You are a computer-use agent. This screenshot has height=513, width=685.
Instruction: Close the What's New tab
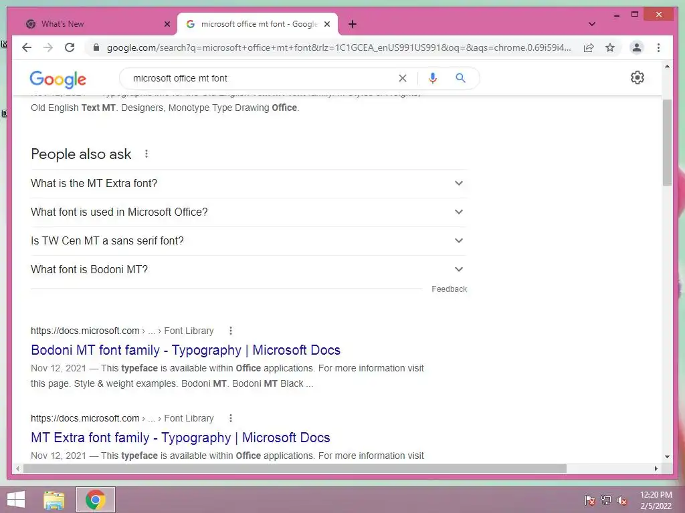(167, 24)
